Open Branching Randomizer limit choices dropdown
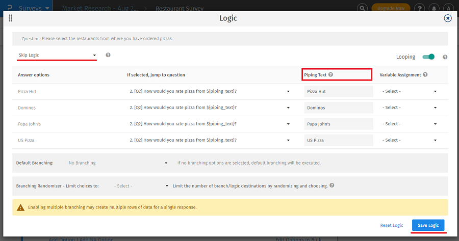The width and height of the screenshot is (459, 241). pyautogui.click(x=141, y=186)
